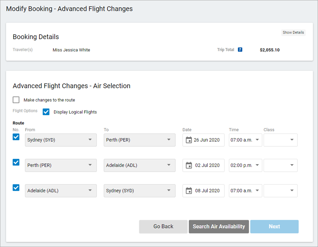Screen dimensions: 318x247
Task: Open the 02:00 p.m. time dropdown
Action: point(246,165)
